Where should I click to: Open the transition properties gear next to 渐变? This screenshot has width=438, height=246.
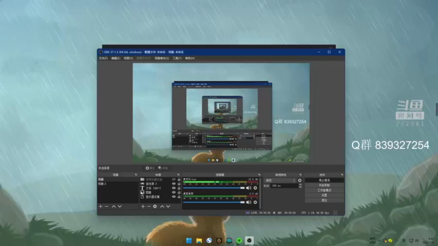[x=299, y=180]
